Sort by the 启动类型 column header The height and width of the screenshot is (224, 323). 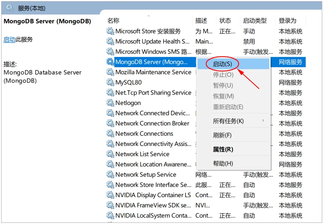tap(255, 21)
